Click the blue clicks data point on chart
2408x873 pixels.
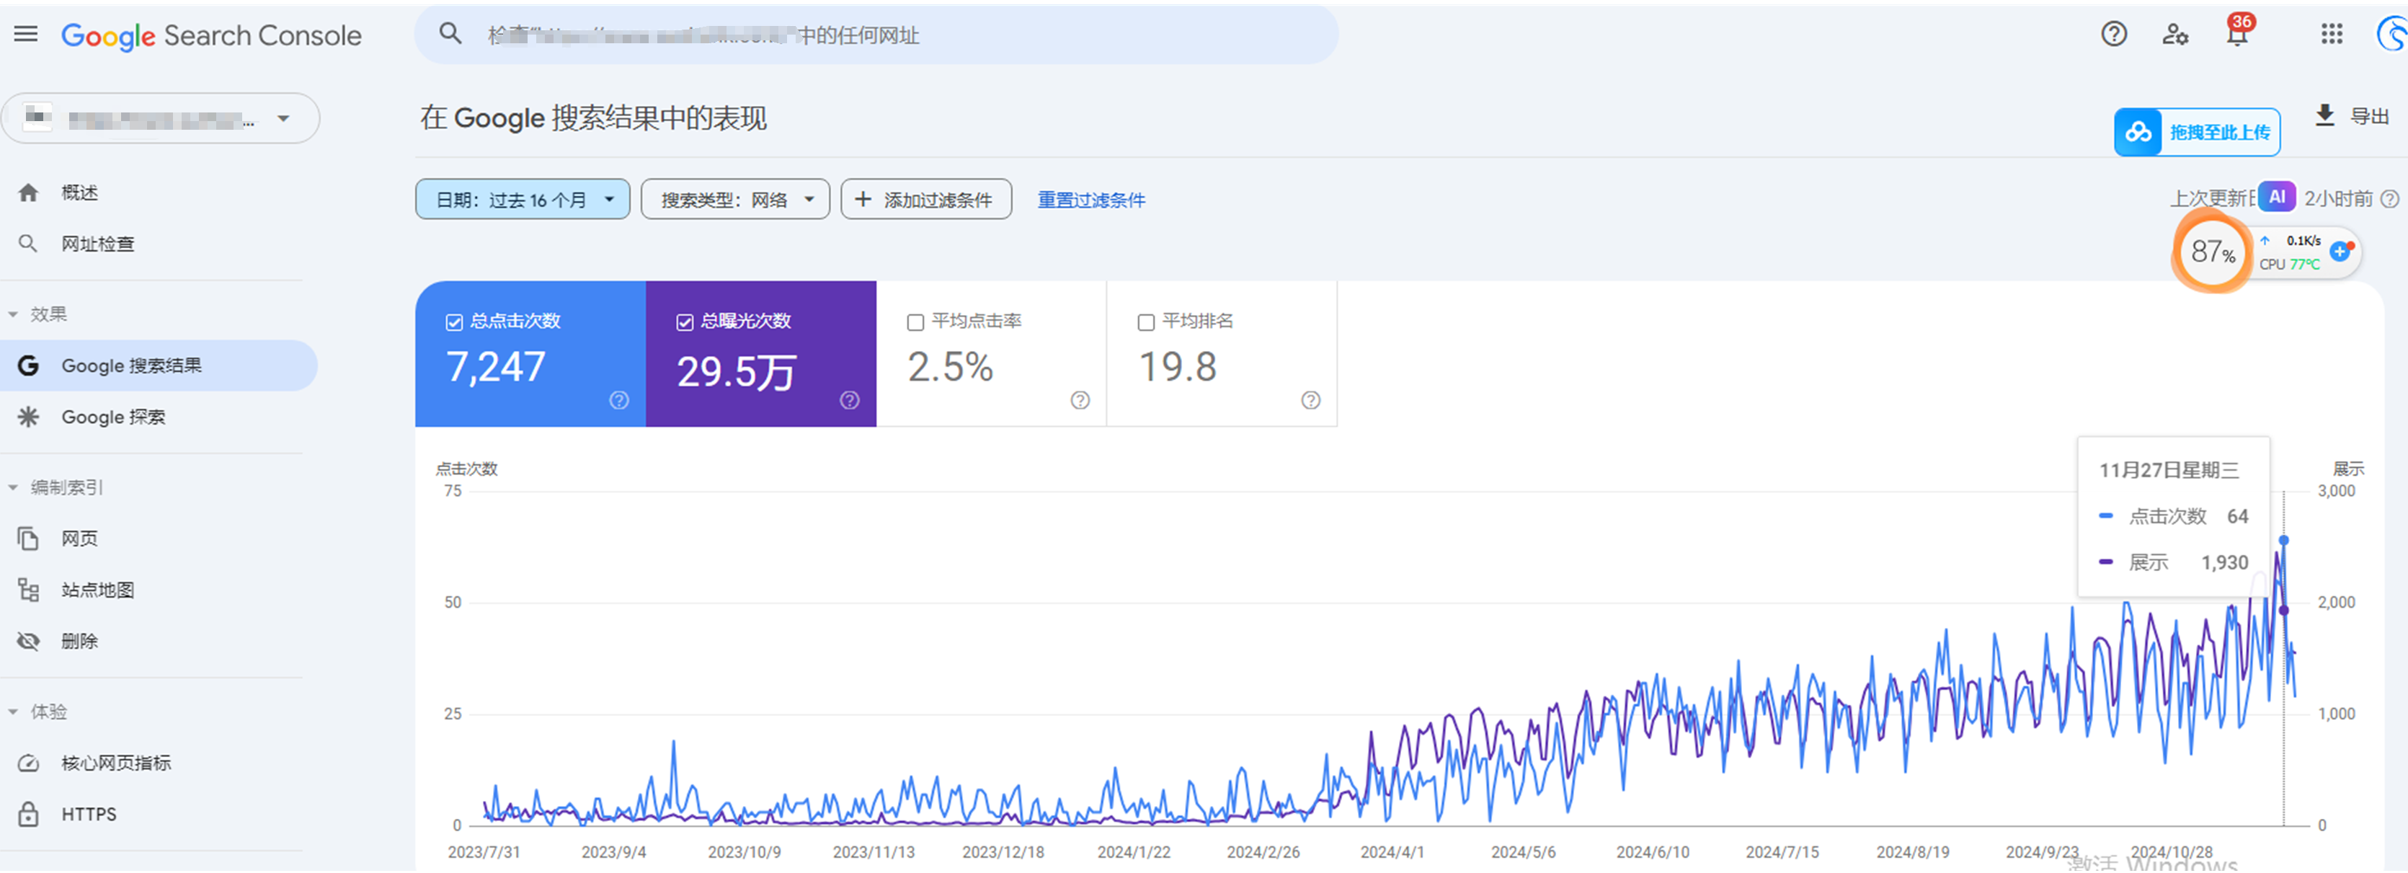pyautogui.click(x=2284, y=540)
